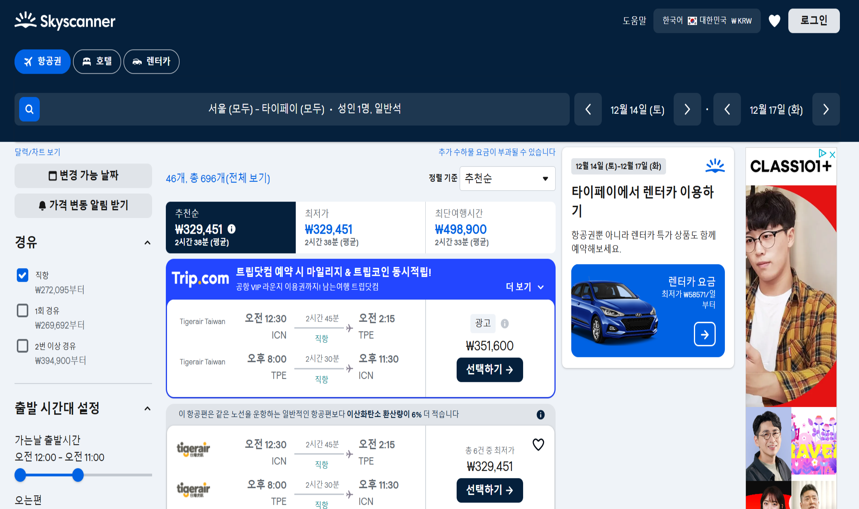Click the blue car image
859x509 pixels.
tap(614, 312)
